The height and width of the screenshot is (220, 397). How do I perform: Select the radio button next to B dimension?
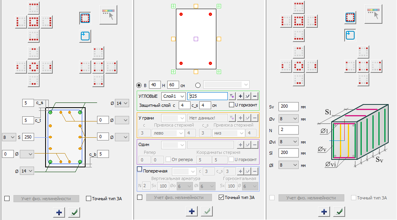[x=139, y=85]
